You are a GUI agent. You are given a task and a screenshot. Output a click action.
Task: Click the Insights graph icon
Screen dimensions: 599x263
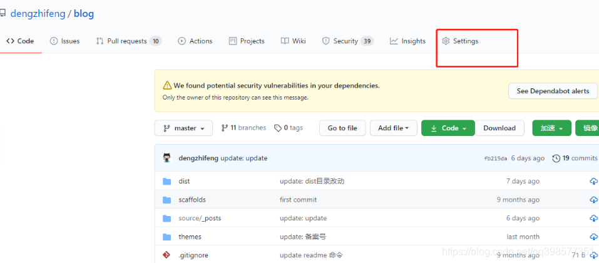(394, 41)
